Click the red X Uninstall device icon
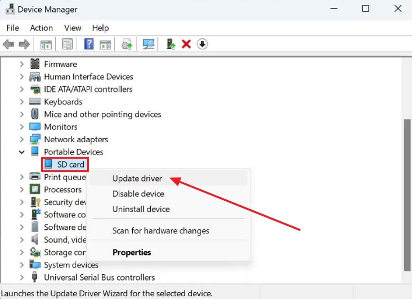 coord(186,44)
